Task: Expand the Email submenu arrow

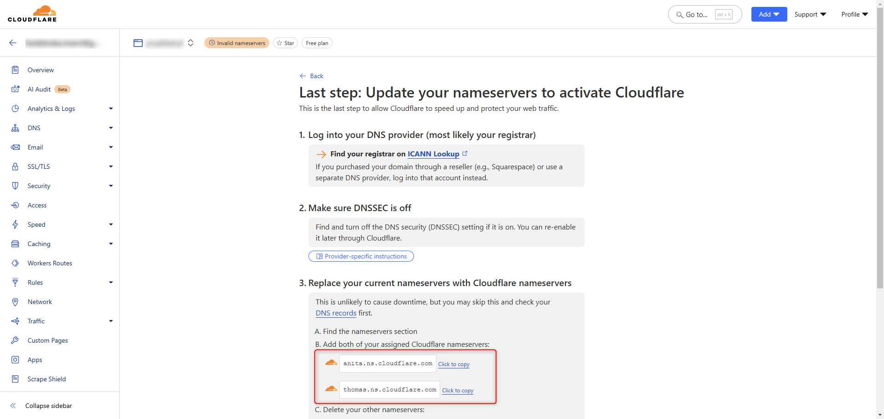Action: tap(111, 147)
